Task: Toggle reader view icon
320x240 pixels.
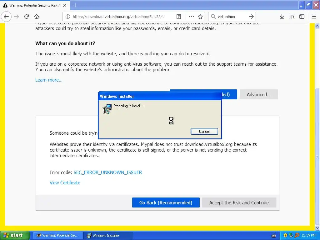Action: point(179,17)
